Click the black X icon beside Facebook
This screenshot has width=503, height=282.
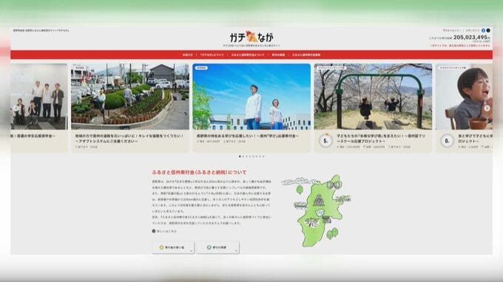pyautogui.click(x=488, y=30)
